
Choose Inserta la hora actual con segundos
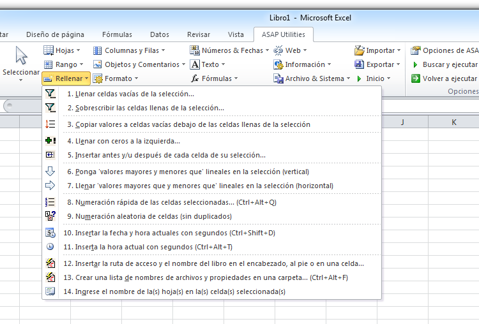[211, 247]
